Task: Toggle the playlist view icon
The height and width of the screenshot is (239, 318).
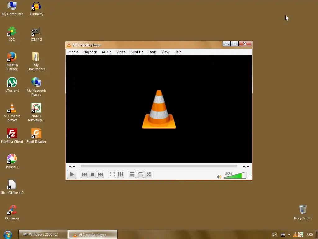Action: tap(132, 174)
